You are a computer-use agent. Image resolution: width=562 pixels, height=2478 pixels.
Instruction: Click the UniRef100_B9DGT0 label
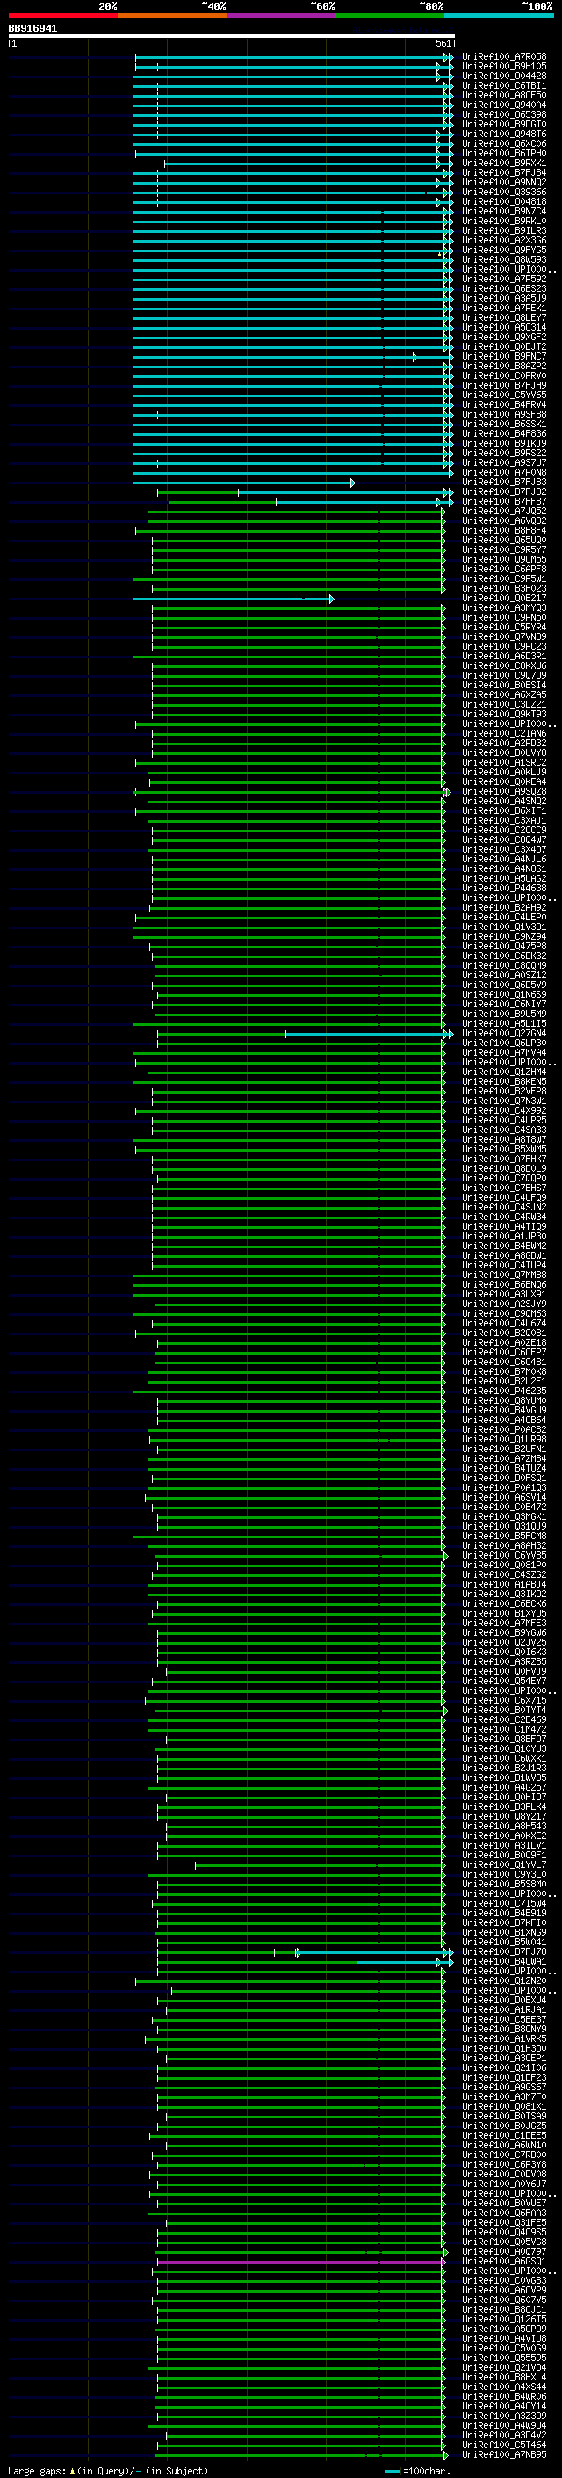click(504, 124)
